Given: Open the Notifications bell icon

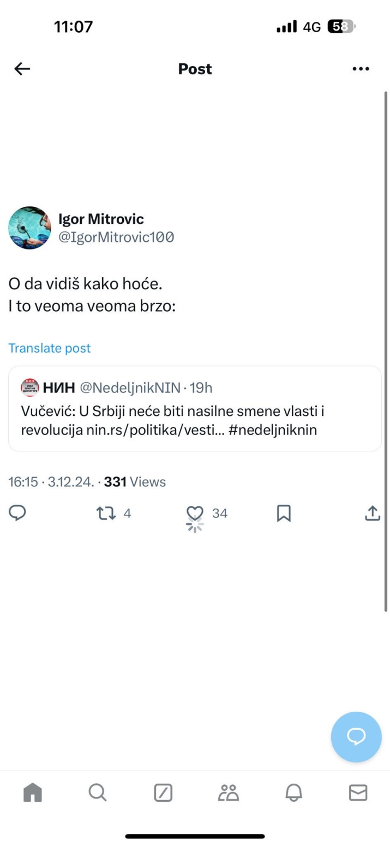Looking at the screenshot, I should pyautogui.click(x=294, y=793).
